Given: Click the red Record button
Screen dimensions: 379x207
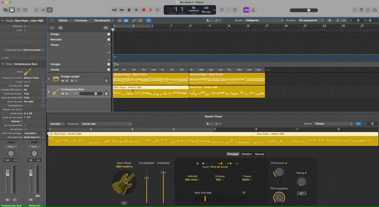Looking at the screenshot, I should pyautogui.click(x=144, y=10).
